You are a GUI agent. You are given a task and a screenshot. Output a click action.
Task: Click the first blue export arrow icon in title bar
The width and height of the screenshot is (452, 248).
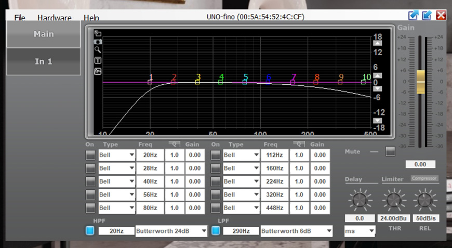point(414,15)
